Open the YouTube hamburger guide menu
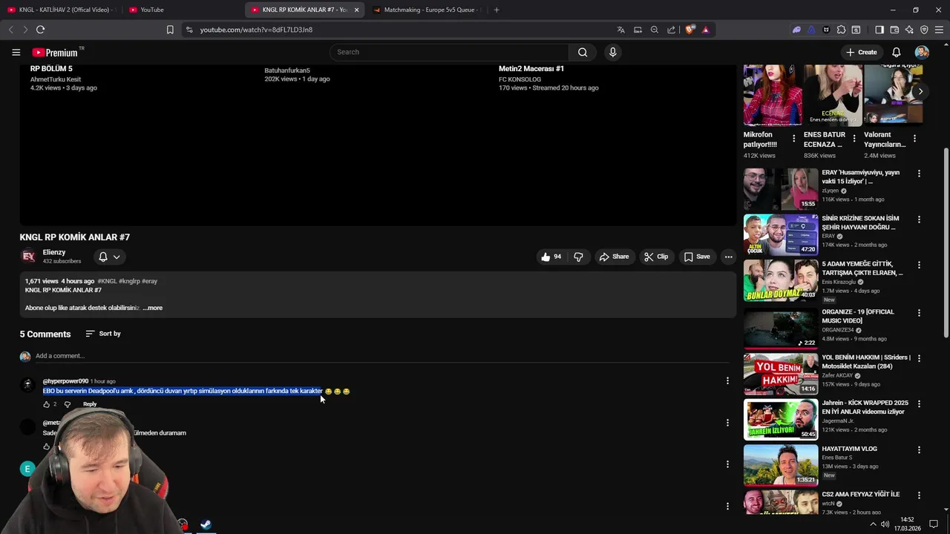 click(x=16, y=52)
